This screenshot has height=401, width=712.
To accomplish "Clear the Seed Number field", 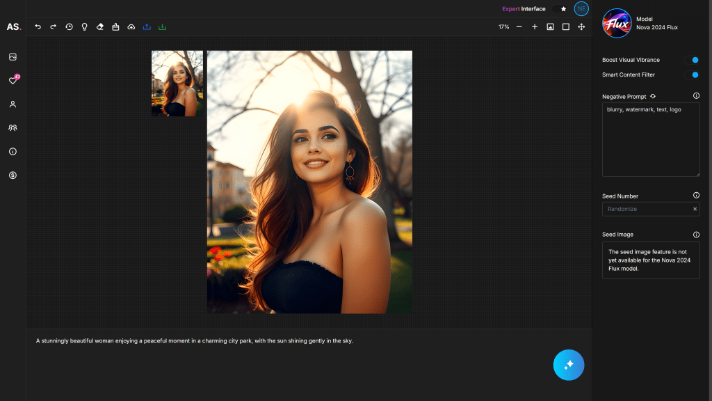I will [x=695, y=209].
